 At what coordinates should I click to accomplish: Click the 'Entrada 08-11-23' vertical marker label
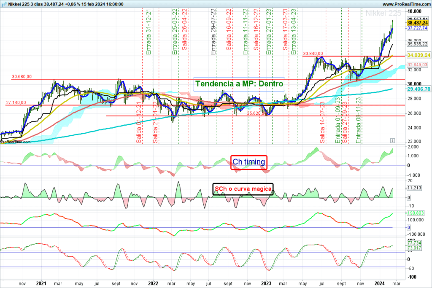coord(358,120)
